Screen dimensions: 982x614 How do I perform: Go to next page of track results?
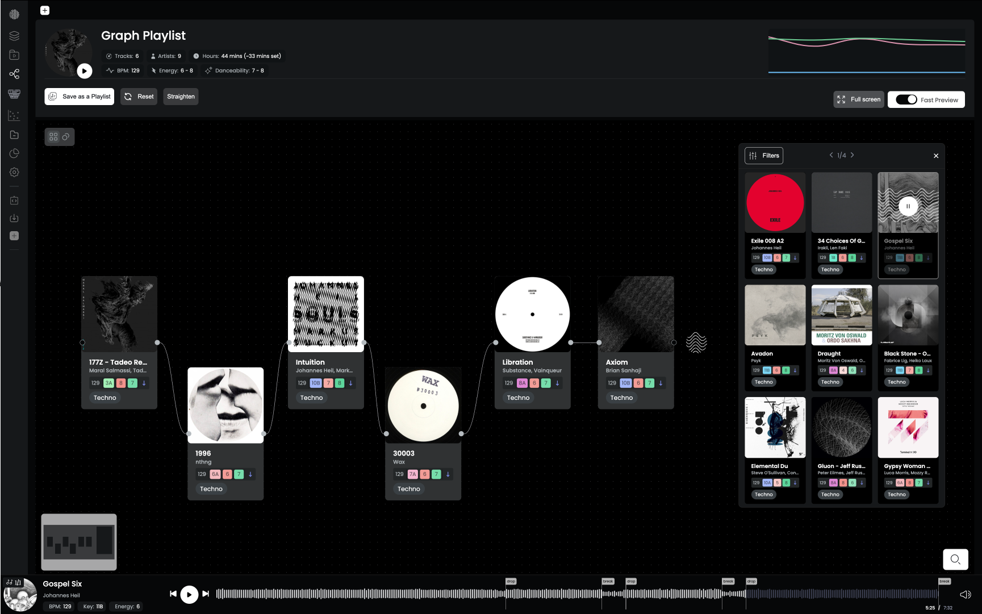click(852, 155)
